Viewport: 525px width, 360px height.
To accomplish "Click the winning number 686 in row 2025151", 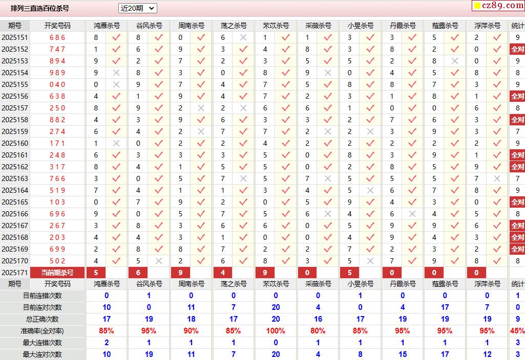I will 57,37.
